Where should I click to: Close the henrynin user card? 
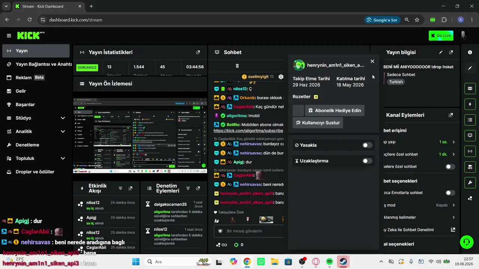[372, 61]
